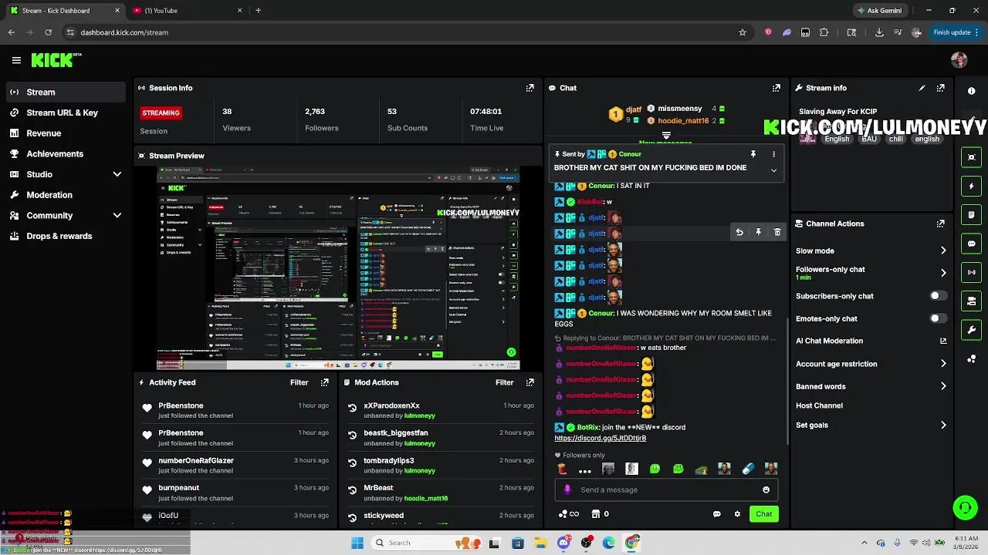Reply to hovered djatf chat message

point(739,232)
